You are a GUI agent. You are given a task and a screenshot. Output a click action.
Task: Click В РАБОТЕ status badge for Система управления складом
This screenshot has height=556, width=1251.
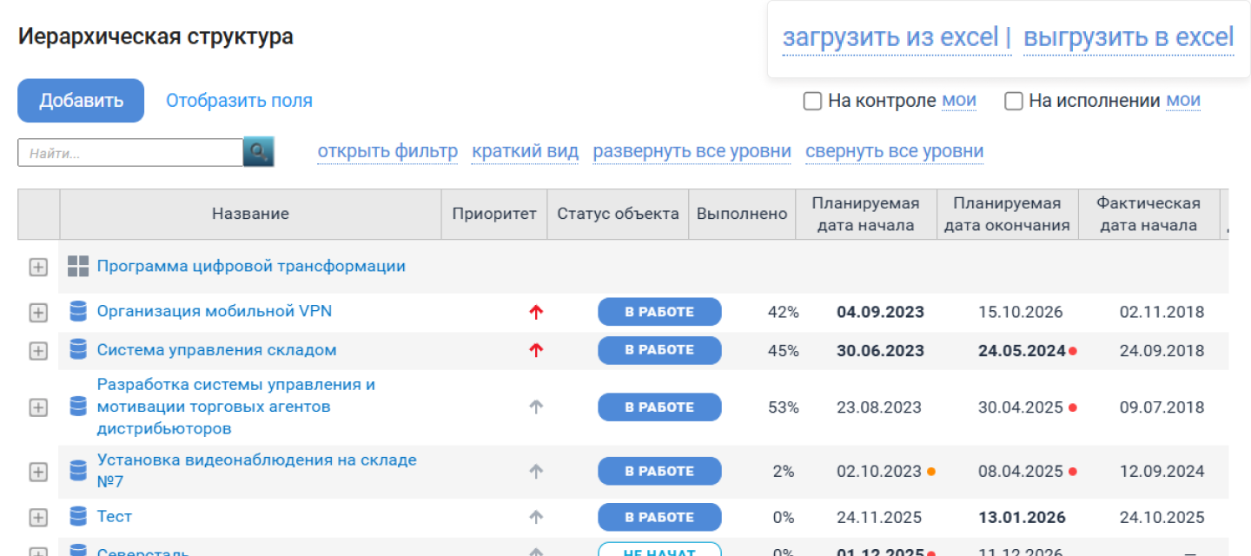[659, 350]
